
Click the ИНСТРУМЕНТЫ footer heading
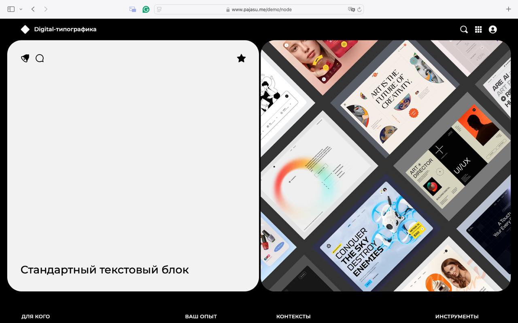point(457,317)
